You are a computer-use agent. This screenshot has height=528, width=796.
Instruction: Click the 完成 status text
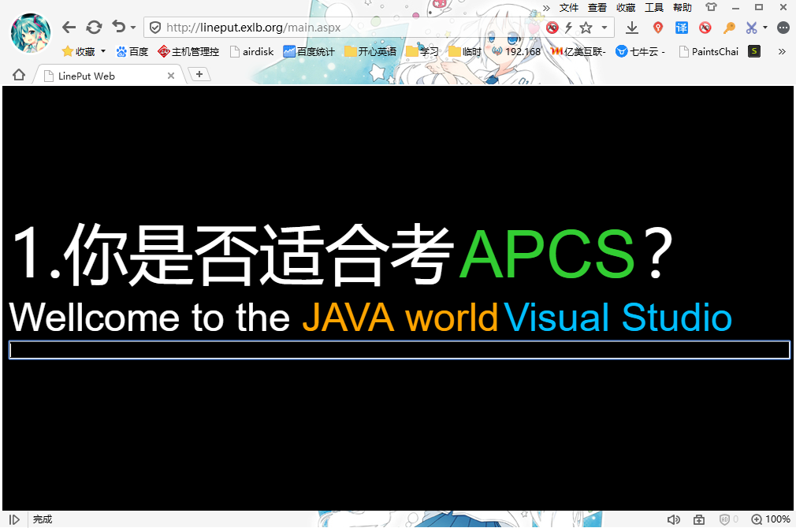click(x=43, y=519)
